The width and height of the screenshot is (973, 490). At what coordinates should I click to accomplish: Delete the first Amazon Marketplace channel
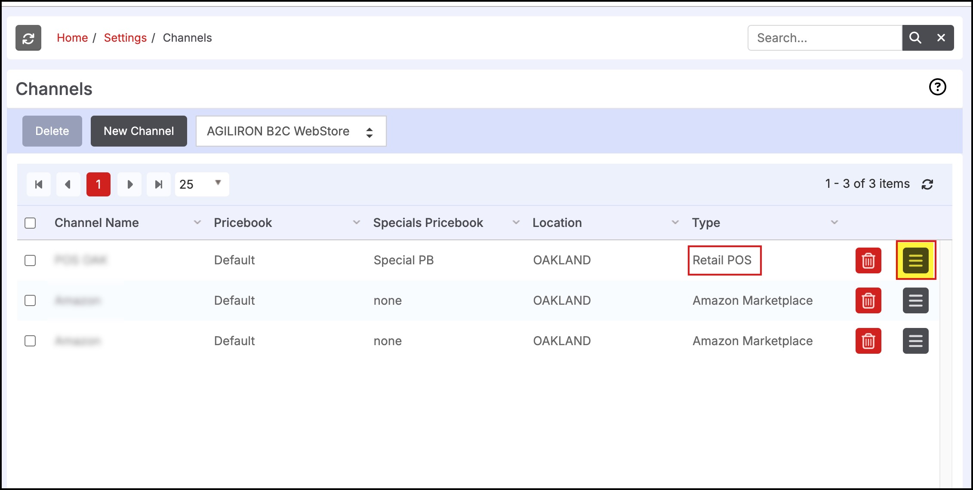[x=868, y=300]
